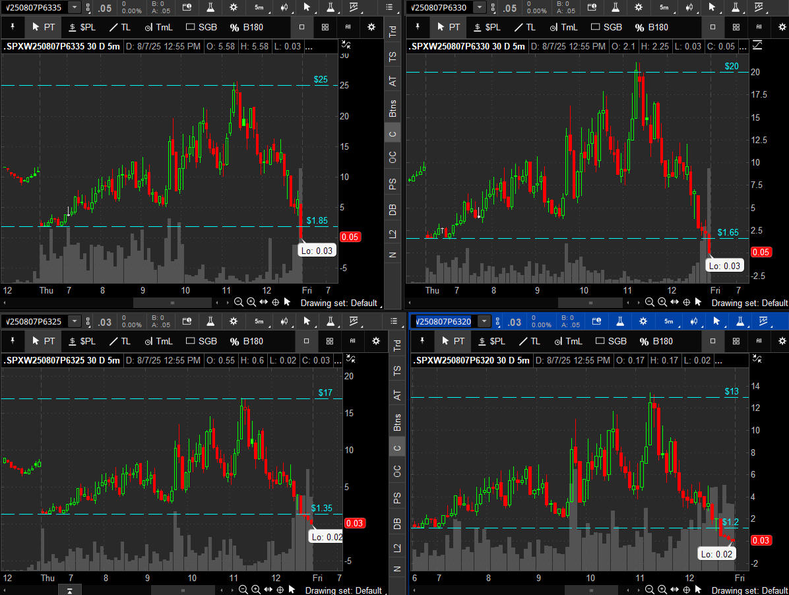Image resolution: width=789 pixels, height=595 pixels.
Task: Toggle the pin button in P6335 drawing toolbar
Action: (13, 27)
